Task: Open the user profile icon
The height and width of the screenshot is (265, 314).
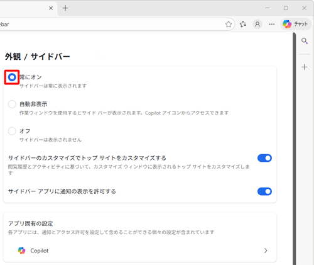Action: (257, 25)
